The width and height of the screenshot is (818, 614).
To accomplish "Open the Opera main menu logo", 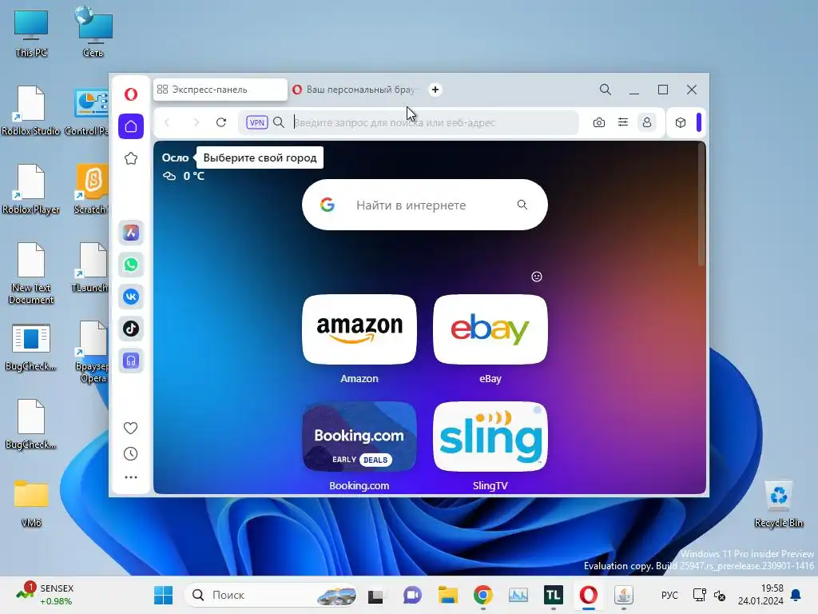I will tap(131, 94).
